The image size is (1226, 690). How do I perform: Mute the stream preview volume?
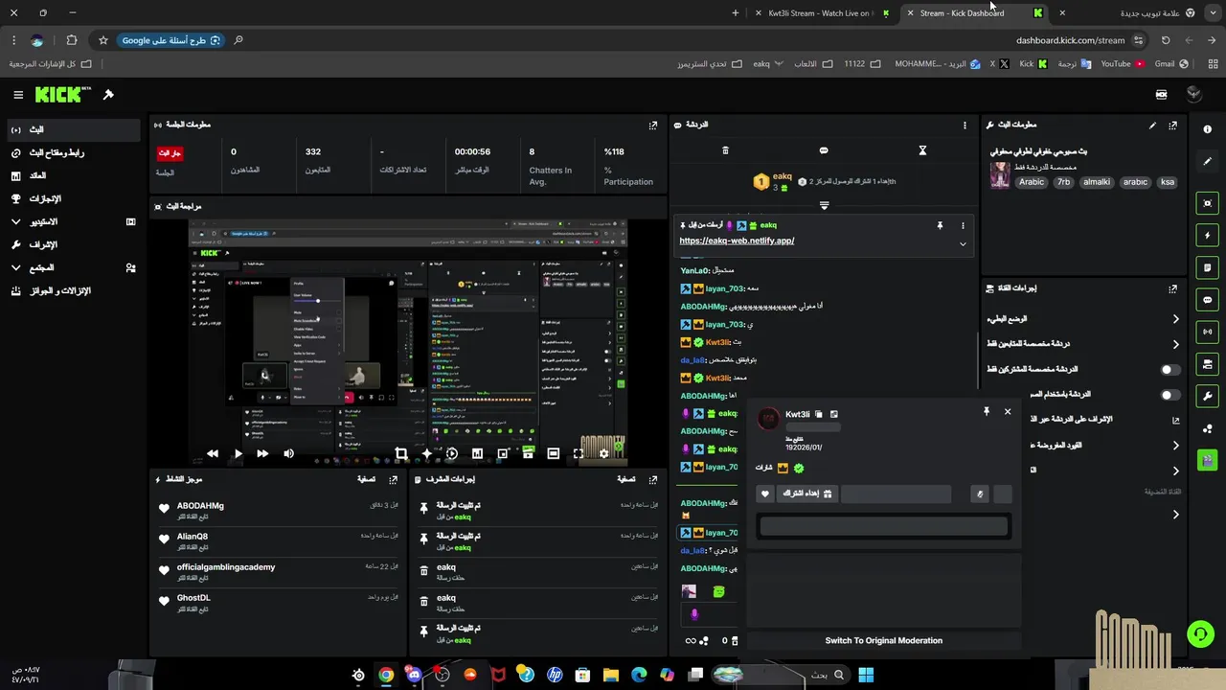(x=288, y=453)
